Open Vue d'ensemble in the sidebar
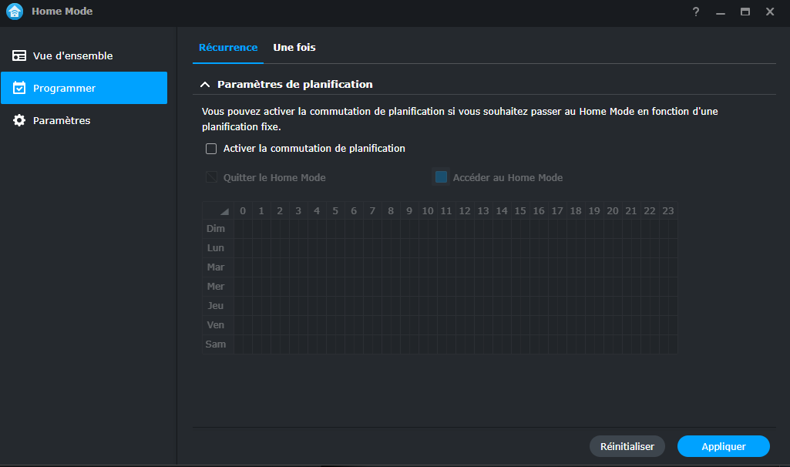The width and height of the screenshot is (790, 467). pyautogui.click(x=72, y=55)
